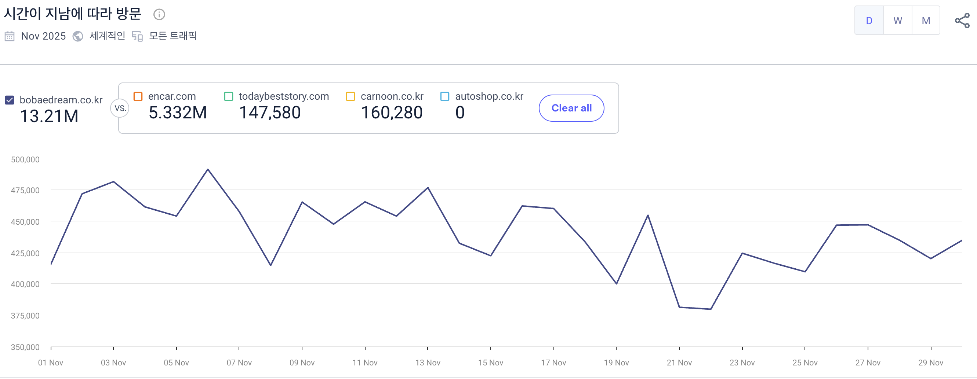Click the chart line peak near 06 Nov
Image resolution: width=977 pixels, height=379 pixels.
tap(208, 169)
